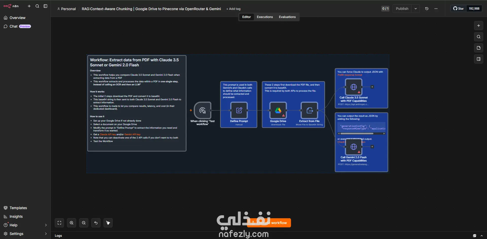Click the plus icon to create new item in sidebar
Viewport: 487px width, 239px height.
pos(29,6)
